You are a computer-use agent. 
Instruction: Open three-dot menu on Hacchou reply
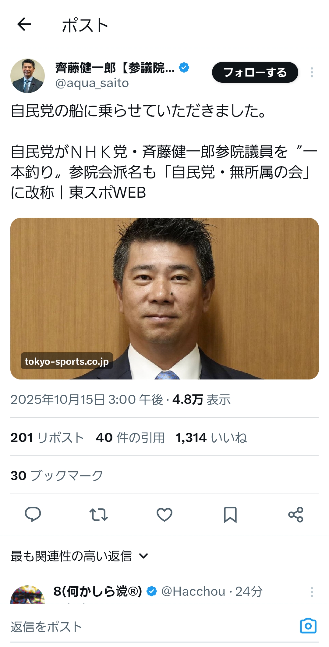(312, 592)
